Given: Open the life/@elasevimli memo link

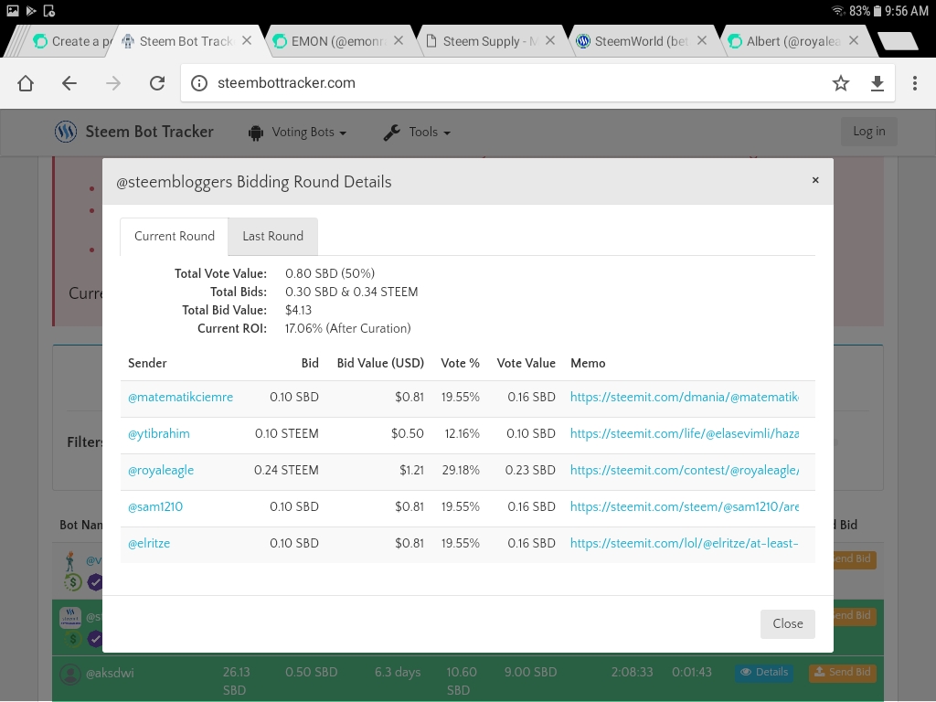Looking at the screenshot, I should tap(684, 434).
